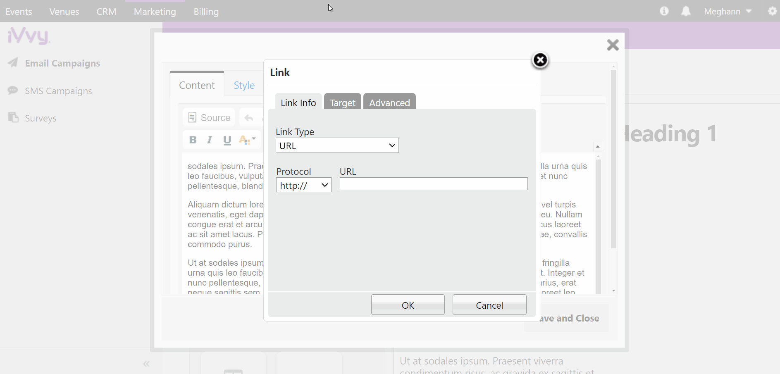Open the text color dropdown icon
Screen dimensions: 780x374
pos(248,140)
